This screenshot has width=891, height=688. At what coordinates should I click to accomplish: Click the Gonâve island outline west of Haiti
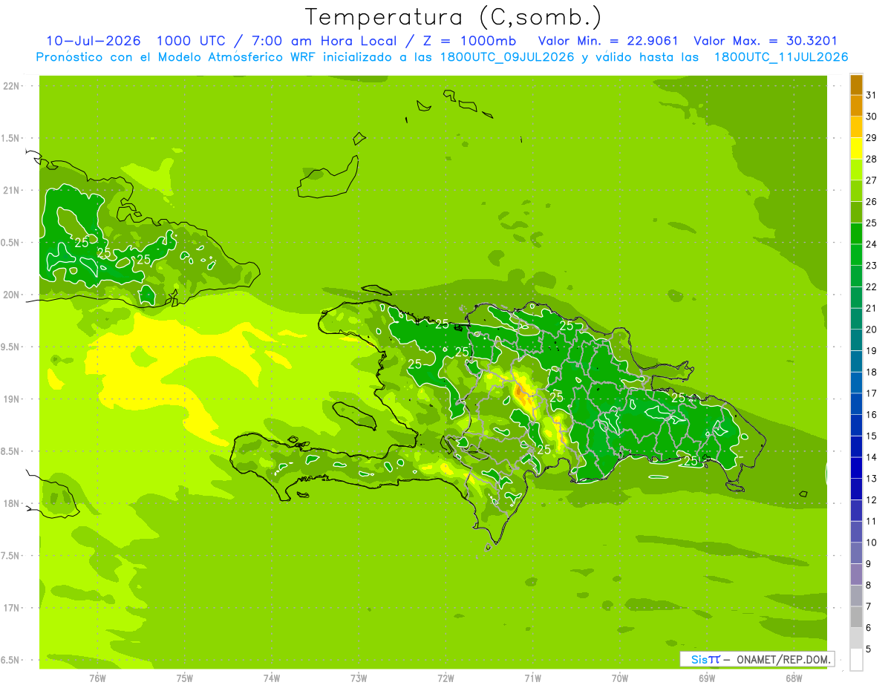pos(355,416)
